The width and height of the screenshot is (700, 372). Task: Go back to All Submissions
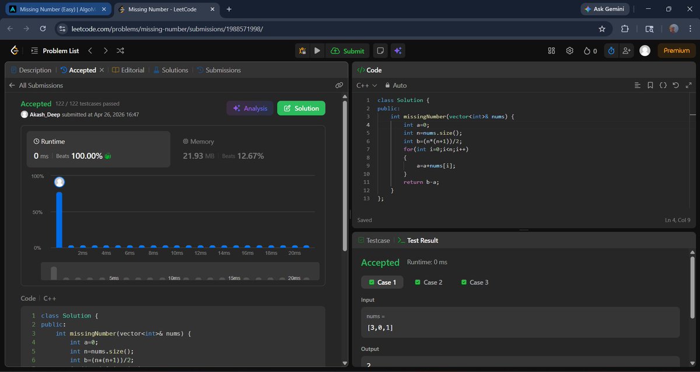pyautogui.click(x=36, y=85)
